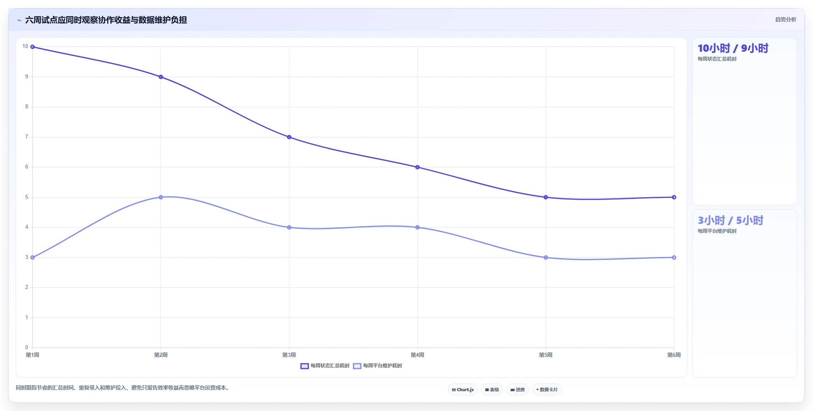Click the light purple legend color box
Viewport: 813px width, 411px height.
[357, 366]
